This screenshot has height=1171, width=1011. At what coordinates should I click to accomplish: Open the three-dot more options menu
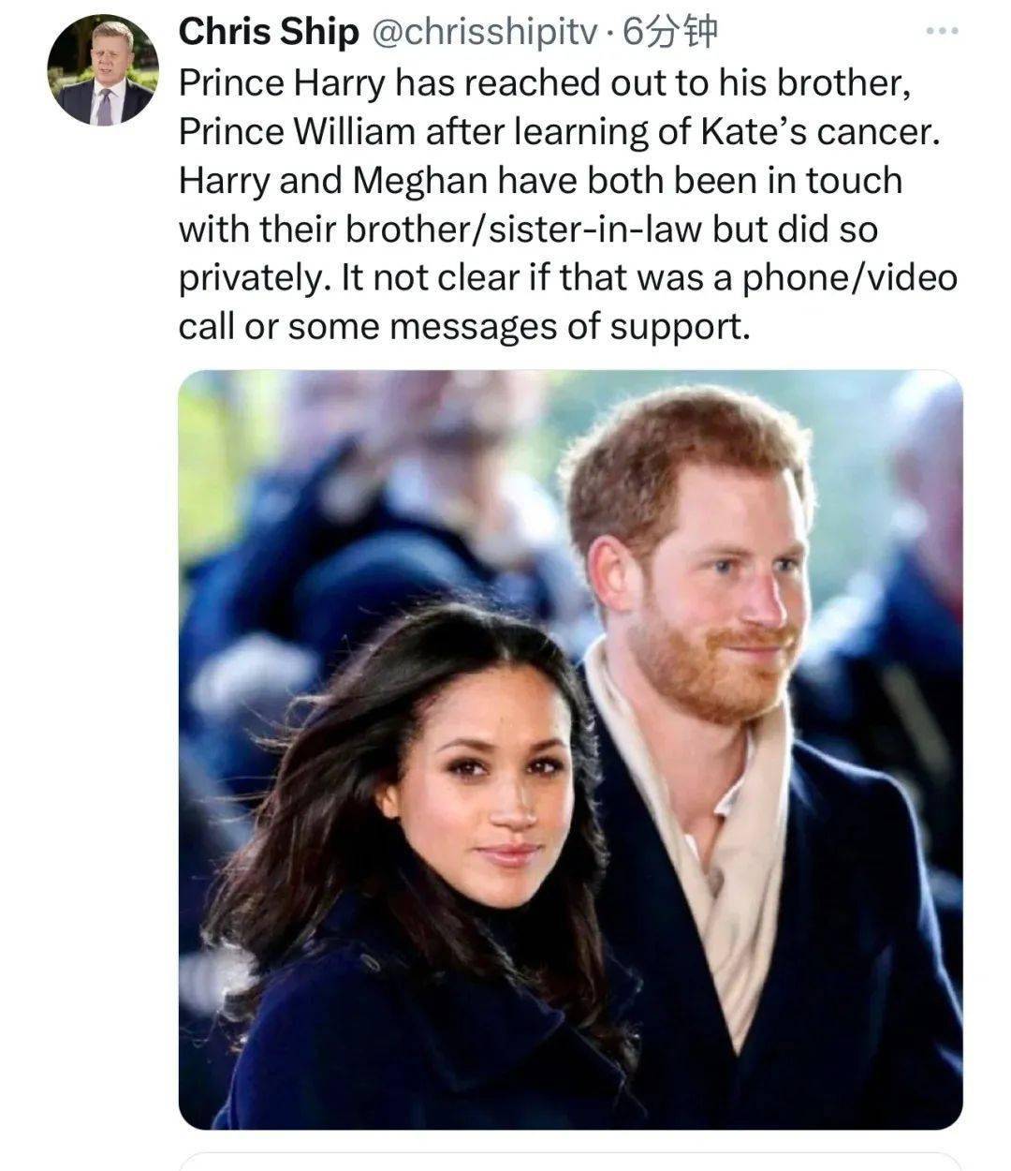click(x=941, y=33)
